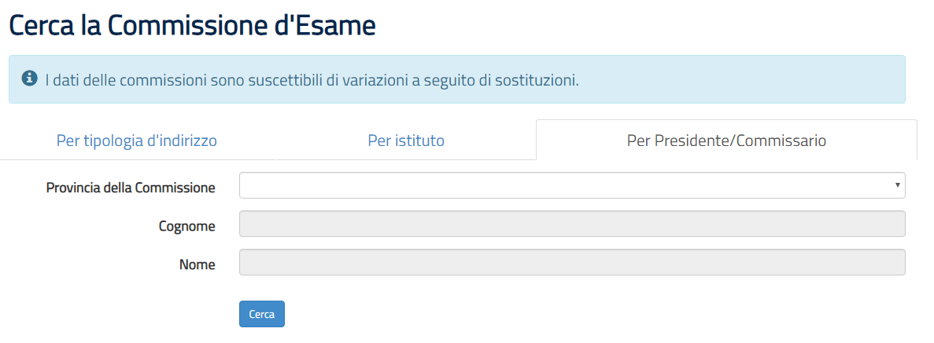Click the Cerca la Commissione d'Esame heading
Image resolution: width=934 pixels, height=343 pixels.
(x=193, y=26)
